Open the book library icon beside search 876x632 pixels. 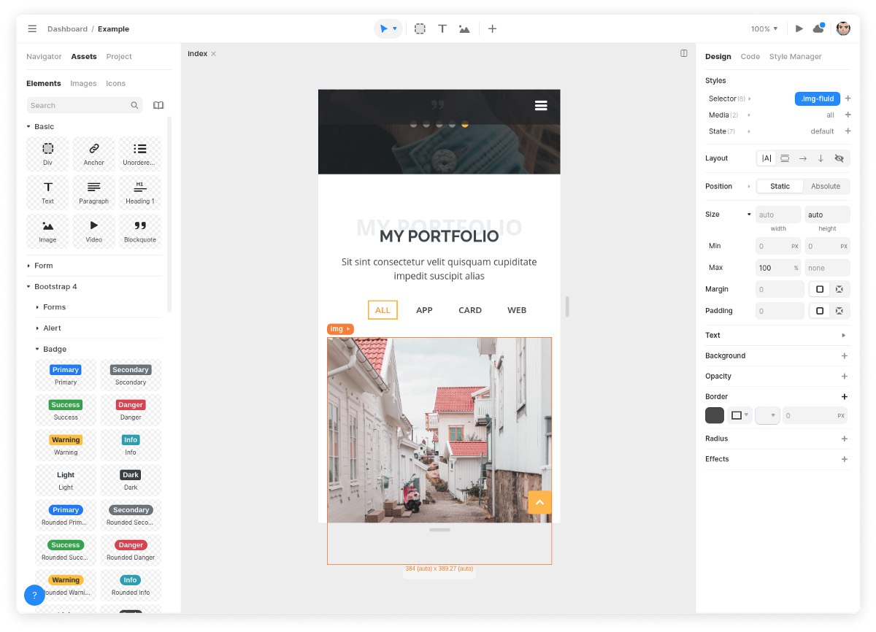click(158, 106)
